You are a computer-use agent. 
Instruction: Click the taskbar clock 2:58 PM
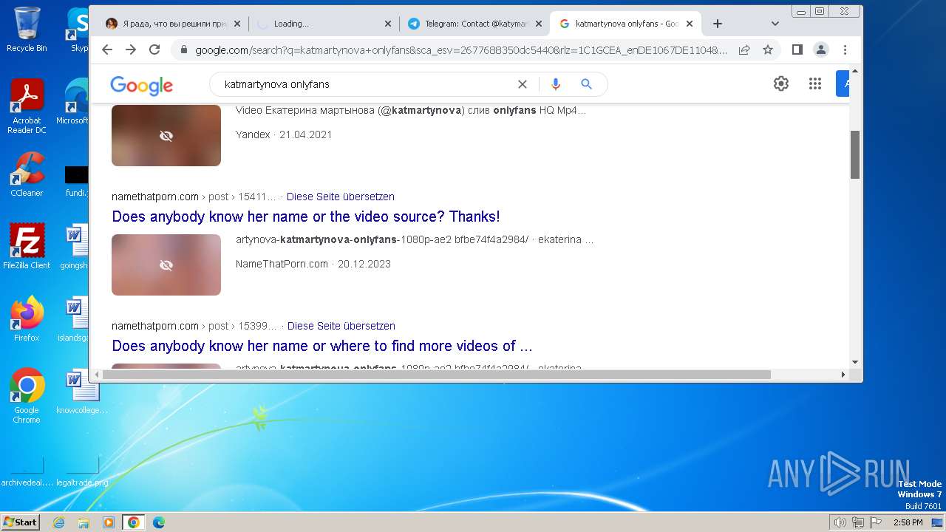pos(908,522)
